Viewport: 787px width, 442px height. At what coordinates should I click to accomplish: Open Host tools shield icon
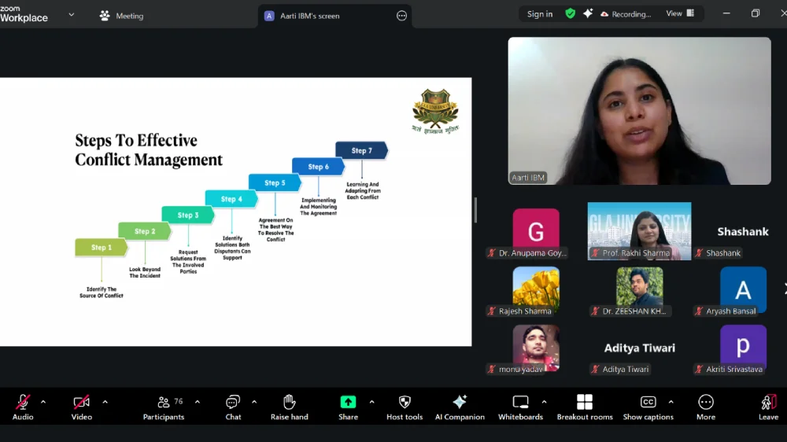click(x=405, y=403)
